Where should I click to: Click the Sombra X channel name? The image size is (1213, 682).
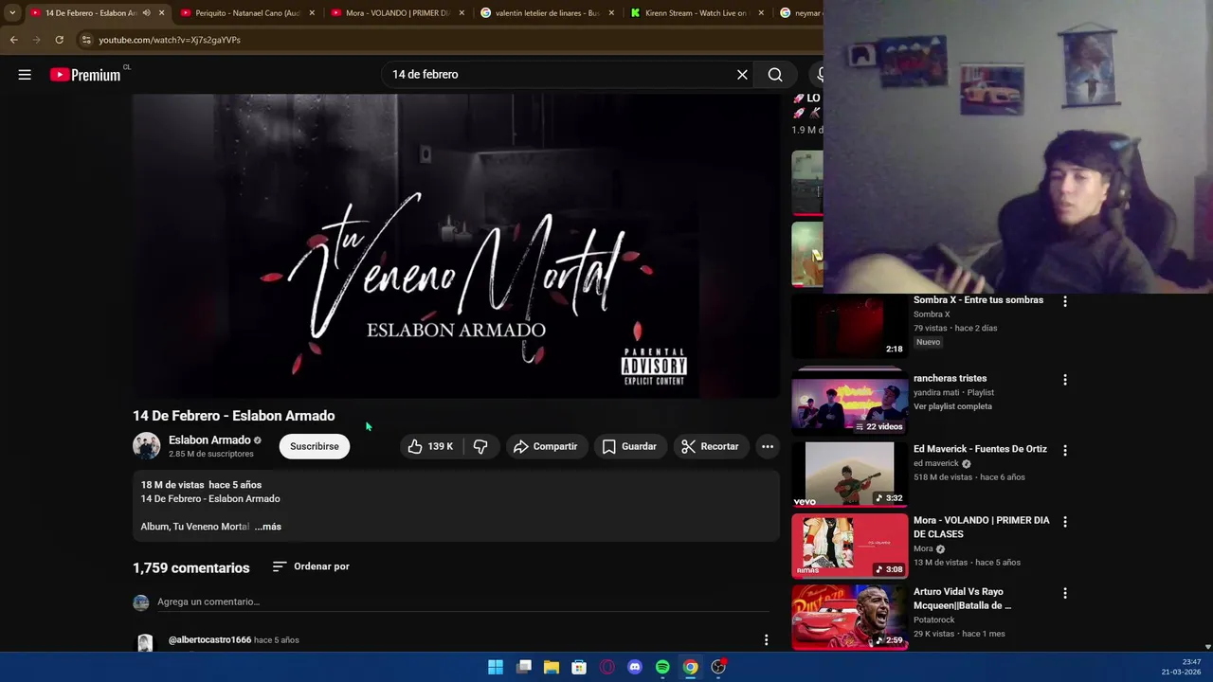[x=932, y=314]
